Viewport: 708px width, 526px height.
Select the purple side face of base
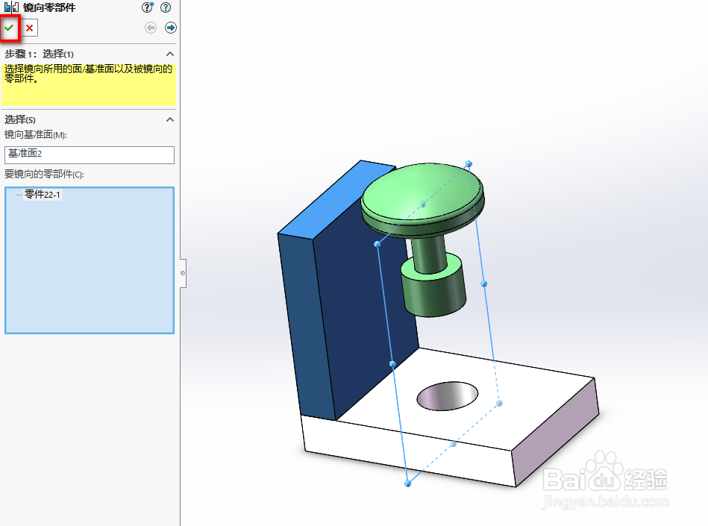coord(555,433)
